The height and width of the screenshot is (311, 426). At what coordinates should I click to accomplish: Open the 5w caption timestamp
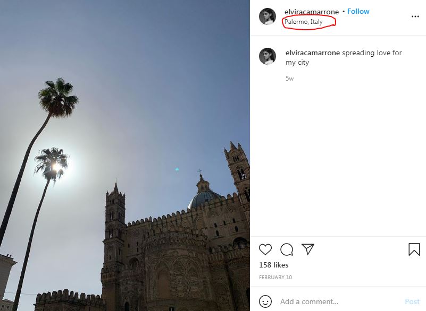tap(289, 79)
